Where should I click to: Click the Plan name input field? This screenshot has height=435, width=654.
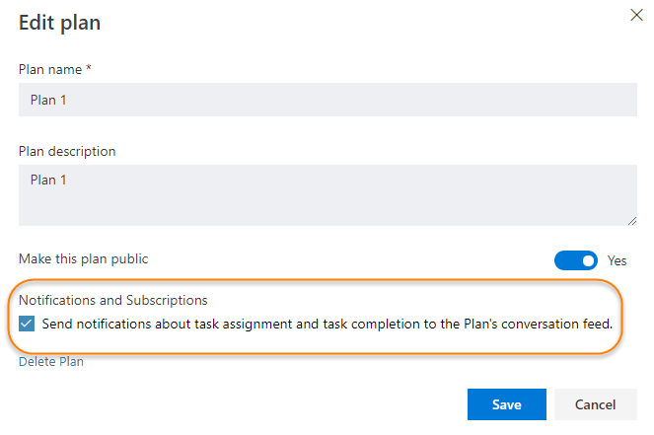click(327, 100)
